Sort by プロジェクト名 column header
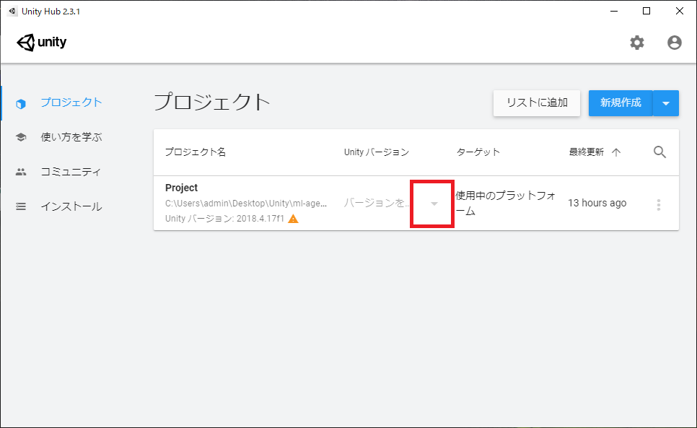 (x=196, y=152)
